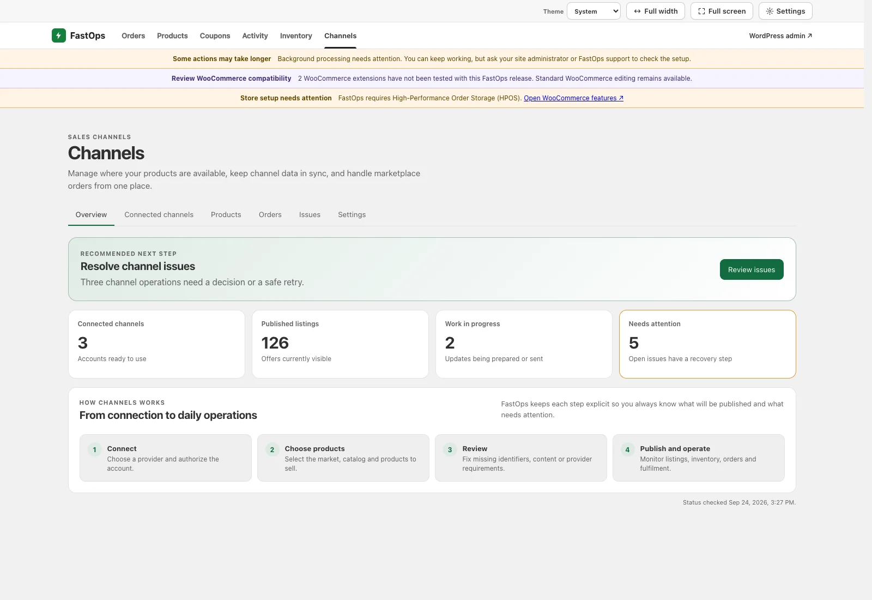Screen dimensions: 872x600
Task: Click the 'Resolve channel issues' heading
Action: coord(138,266)
